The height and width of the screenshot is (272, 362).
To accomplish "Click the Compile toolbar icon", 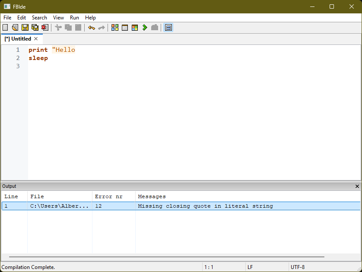I will (x=115, y=28).
